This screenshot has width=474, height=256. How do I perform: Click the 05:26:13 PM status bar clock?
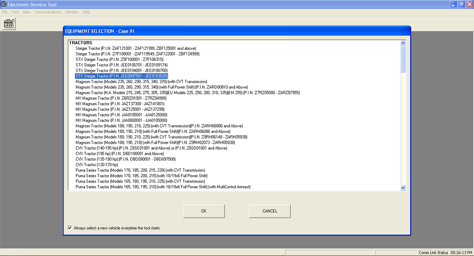click(461, 253)
